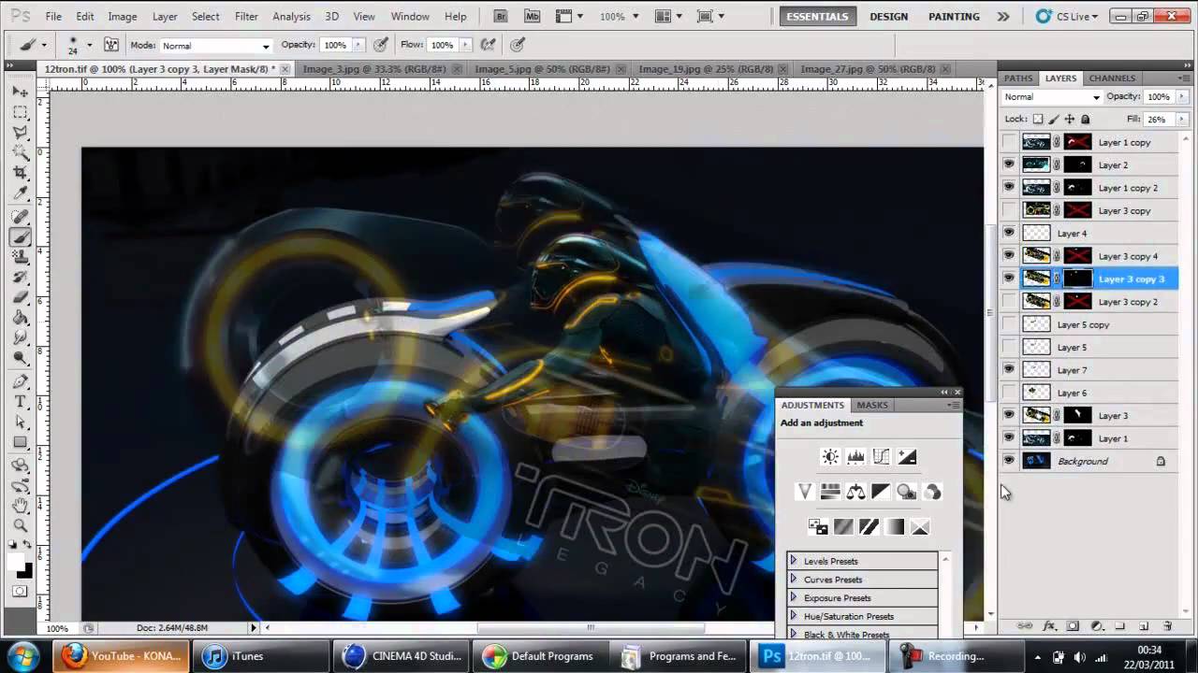Open the Analysis menu
Image resolution: width=1198 pixels, height=673 pixels.
291,17
